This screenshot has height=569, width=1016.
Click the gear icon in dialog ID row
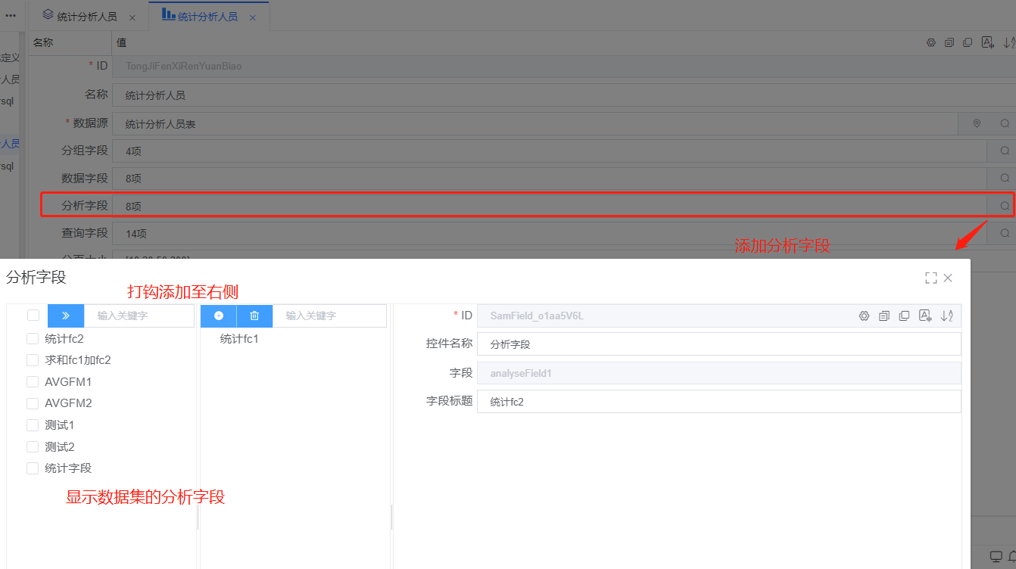pyautogui.click(x=864, y=316)
